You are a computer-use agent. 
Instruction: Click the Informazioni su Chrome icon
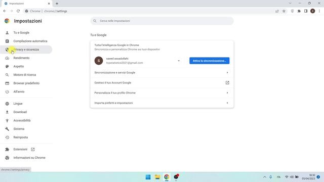click(7, 158)
